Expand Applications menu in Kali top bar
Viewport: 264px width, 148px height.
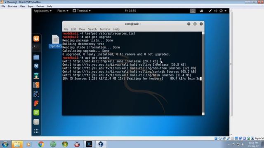click(42, 11)
